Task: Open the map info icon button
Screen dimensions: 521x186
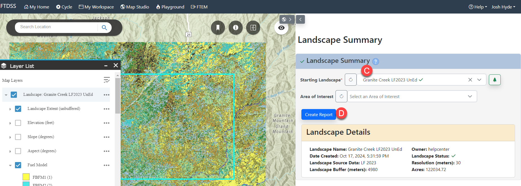Action: [235, 28]
